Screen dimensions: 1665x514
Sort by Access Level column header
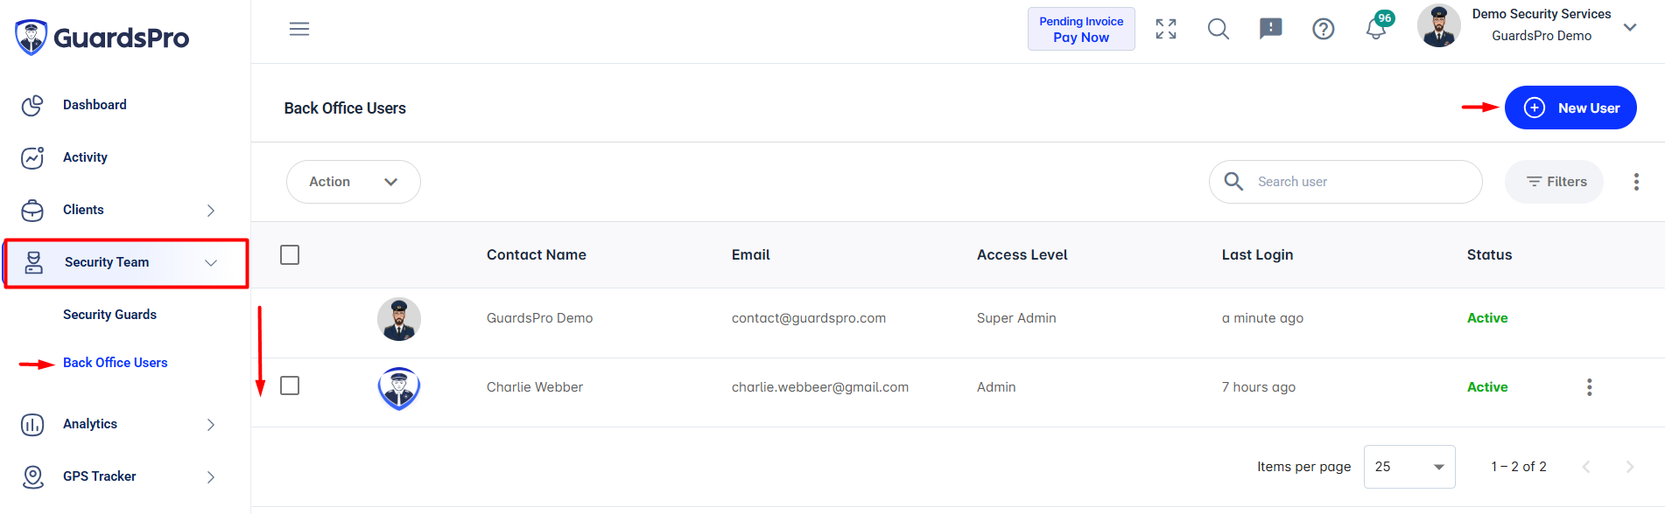(1022, 255)
